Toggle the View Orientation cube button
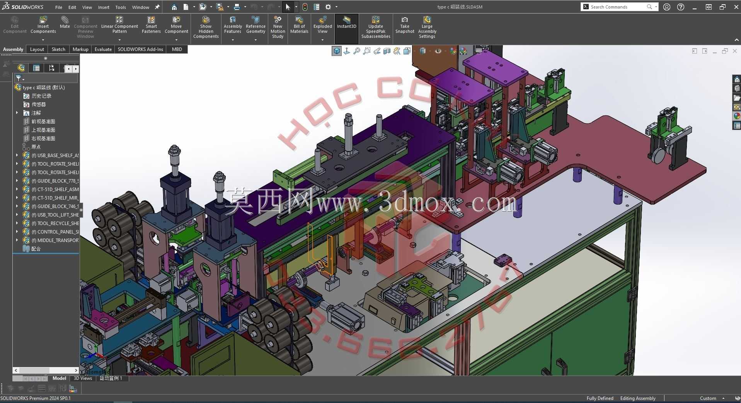 tap(337, 51)
